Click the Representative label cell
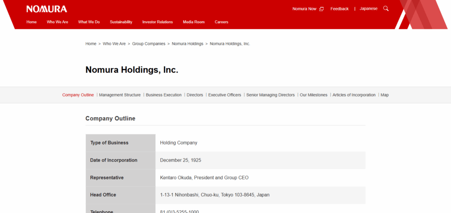 121,178
